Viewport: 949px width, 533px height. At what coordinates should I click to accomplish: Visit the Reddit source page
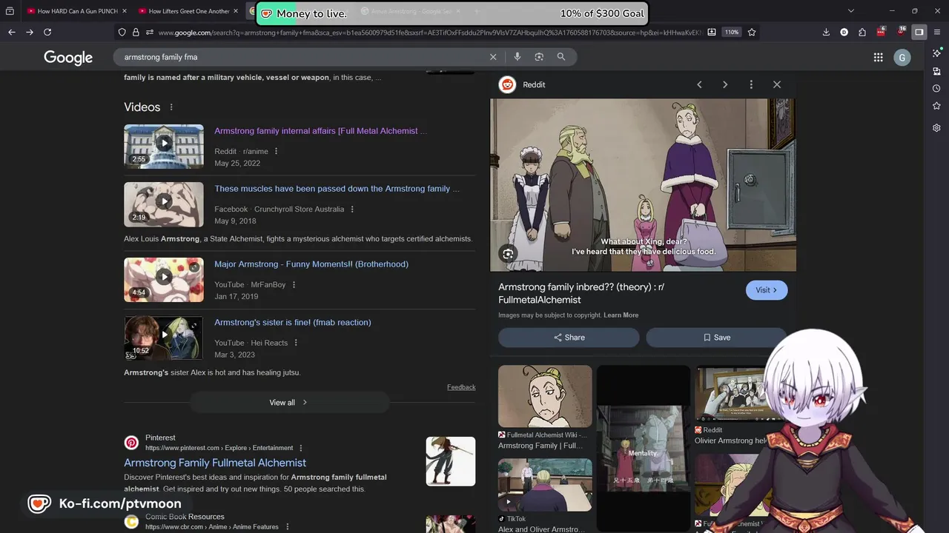tap(767, 290)
